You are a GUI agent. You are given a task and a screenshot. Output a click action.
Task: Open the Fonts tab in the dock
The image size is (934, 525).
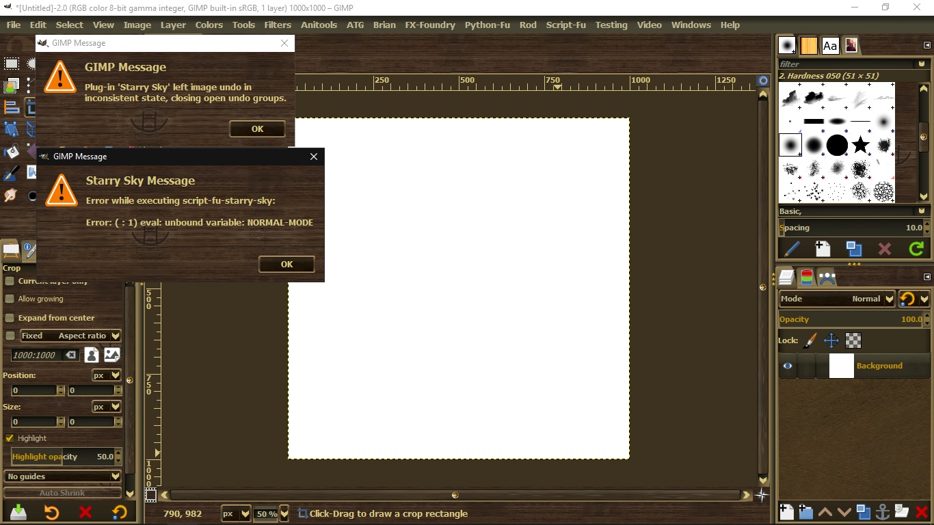click(x=830, y=46)
